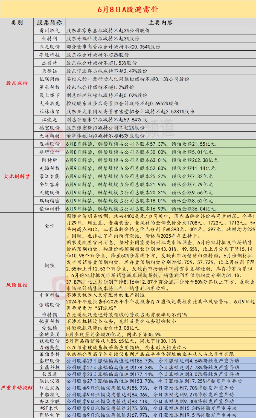The image size is (256, 418).
Task: Click text 5月实现签约金额20亿元，同比下降35.9%
Action: click(114, 335)
